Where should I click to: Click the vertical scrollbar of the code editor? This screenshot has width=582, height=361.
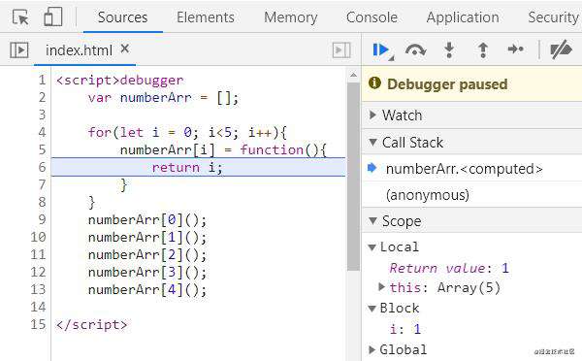pyautogui.click(x=353, y=177)
